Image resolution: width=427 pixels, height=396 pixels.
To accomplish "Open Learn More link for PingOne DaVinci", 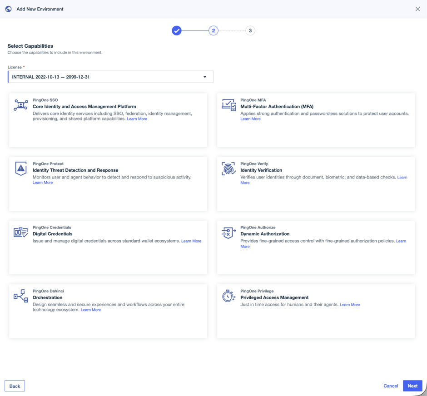I will [91, 310].
